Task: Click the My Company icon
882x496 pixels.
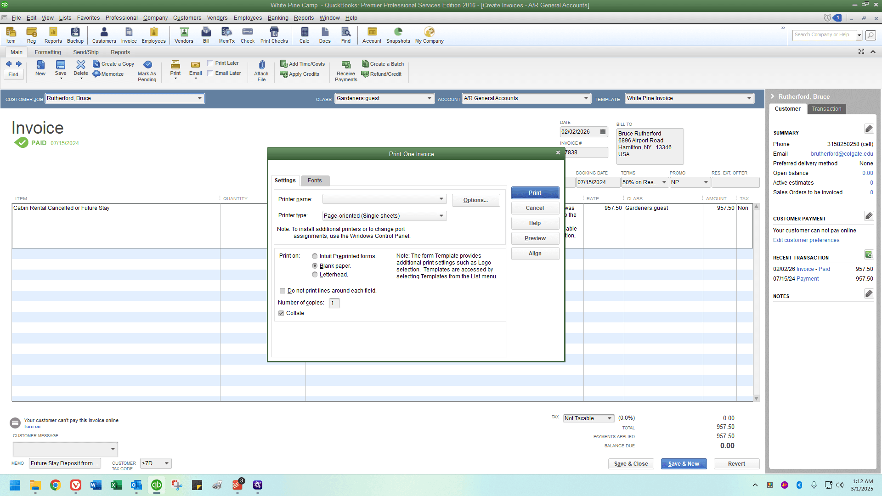Action: click(430, 35)
